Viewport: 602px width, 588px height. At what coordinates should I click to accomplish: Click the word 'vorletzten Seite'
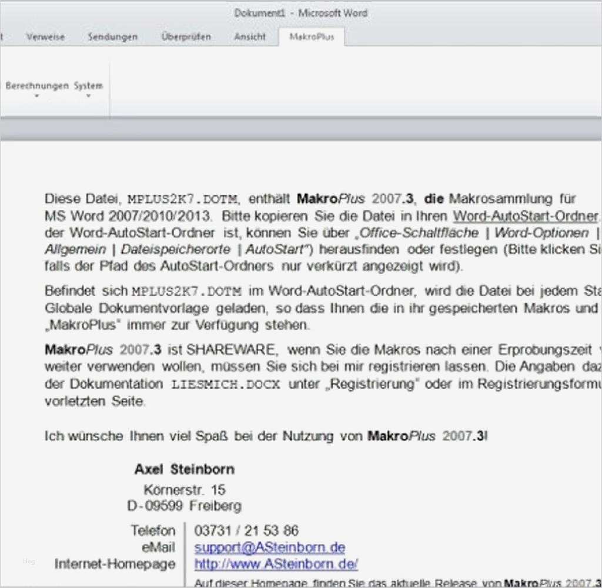(x=95, y=402)
